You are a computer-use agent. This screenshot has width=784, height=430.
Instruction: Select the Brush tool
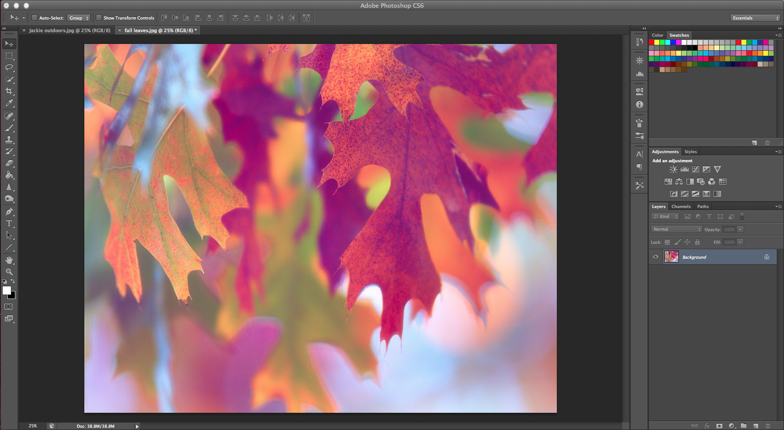pos(9,128)
